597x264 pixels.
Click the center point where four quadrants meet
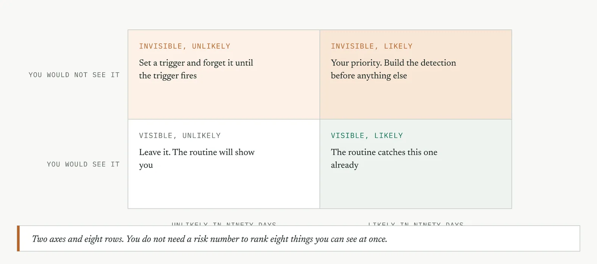pyautogui.click(x=320, y=119)
